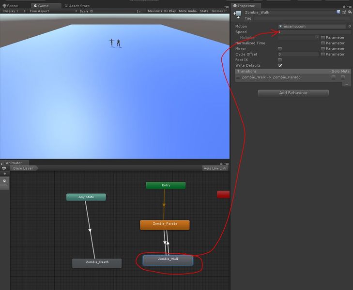Remove transition with the minus button
The image size is (353, 290).
[x=347, y=85]
